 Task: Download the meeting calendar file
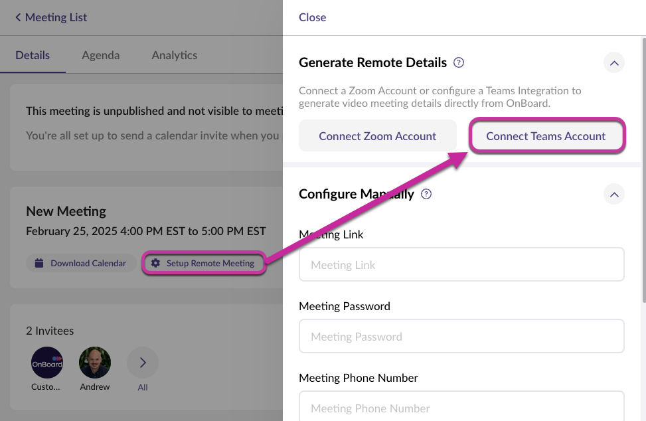[x=81, y=263]
